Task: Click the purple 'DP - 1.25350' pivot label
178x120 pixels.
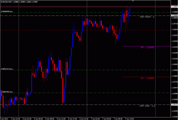Action: [x=147, y=47]
